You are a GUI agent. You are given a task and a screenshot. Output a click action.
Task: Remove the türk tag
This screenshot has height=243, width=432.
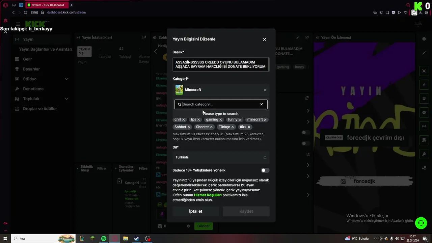point(249,127)
